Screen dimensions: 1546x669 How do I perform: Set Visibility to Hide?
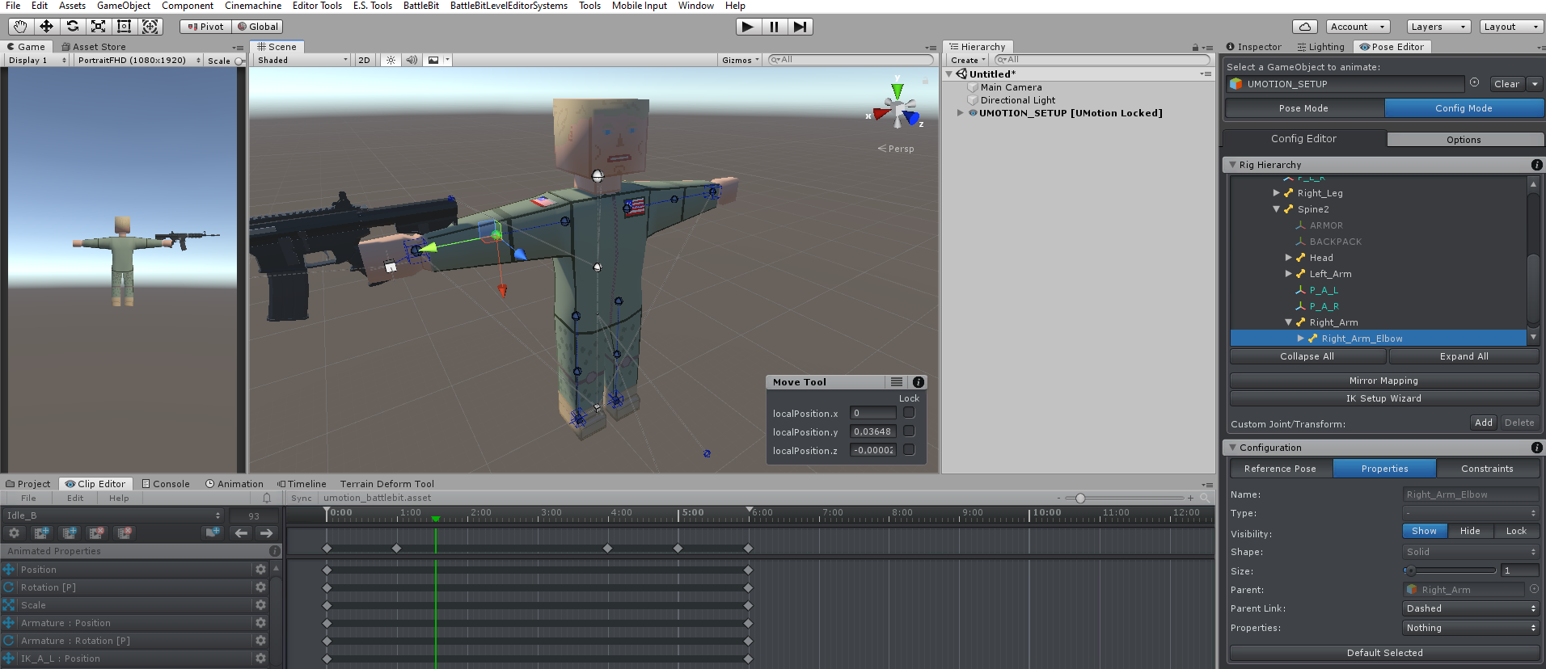(1470, 531)
